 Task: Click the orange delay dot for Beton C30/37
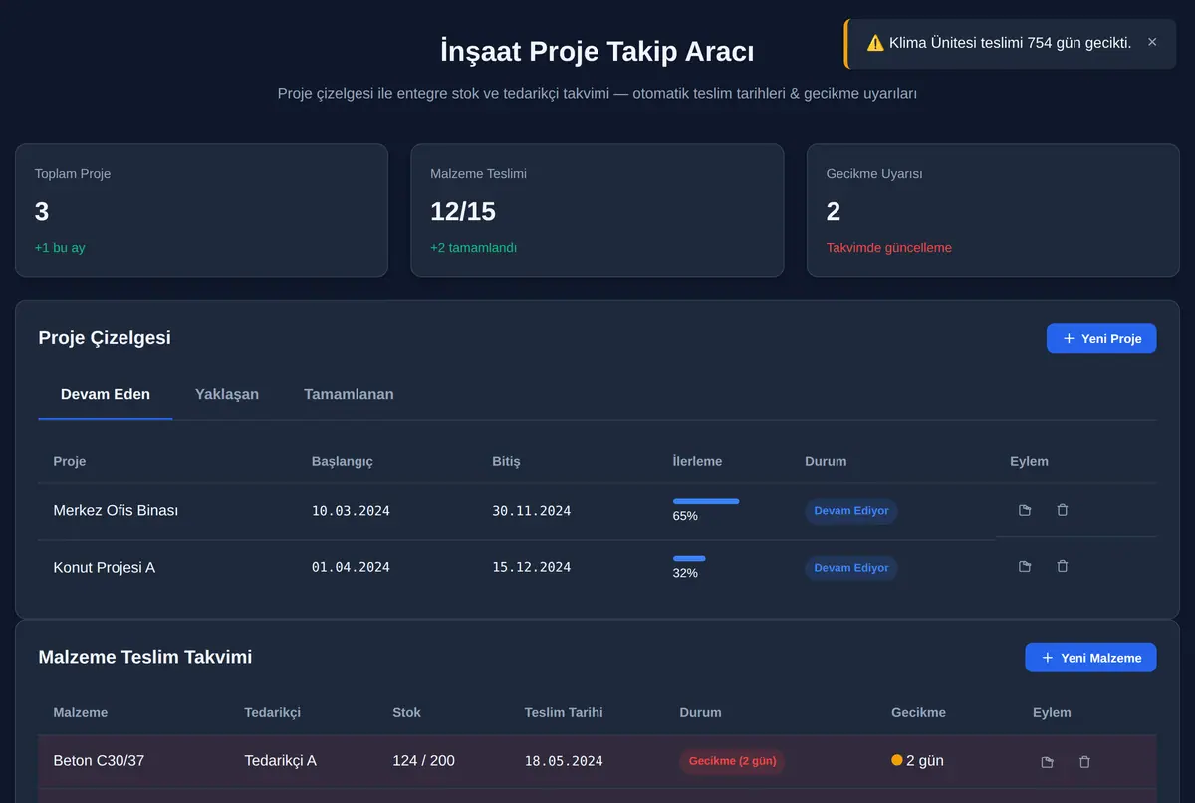click(x=896, y=760)
